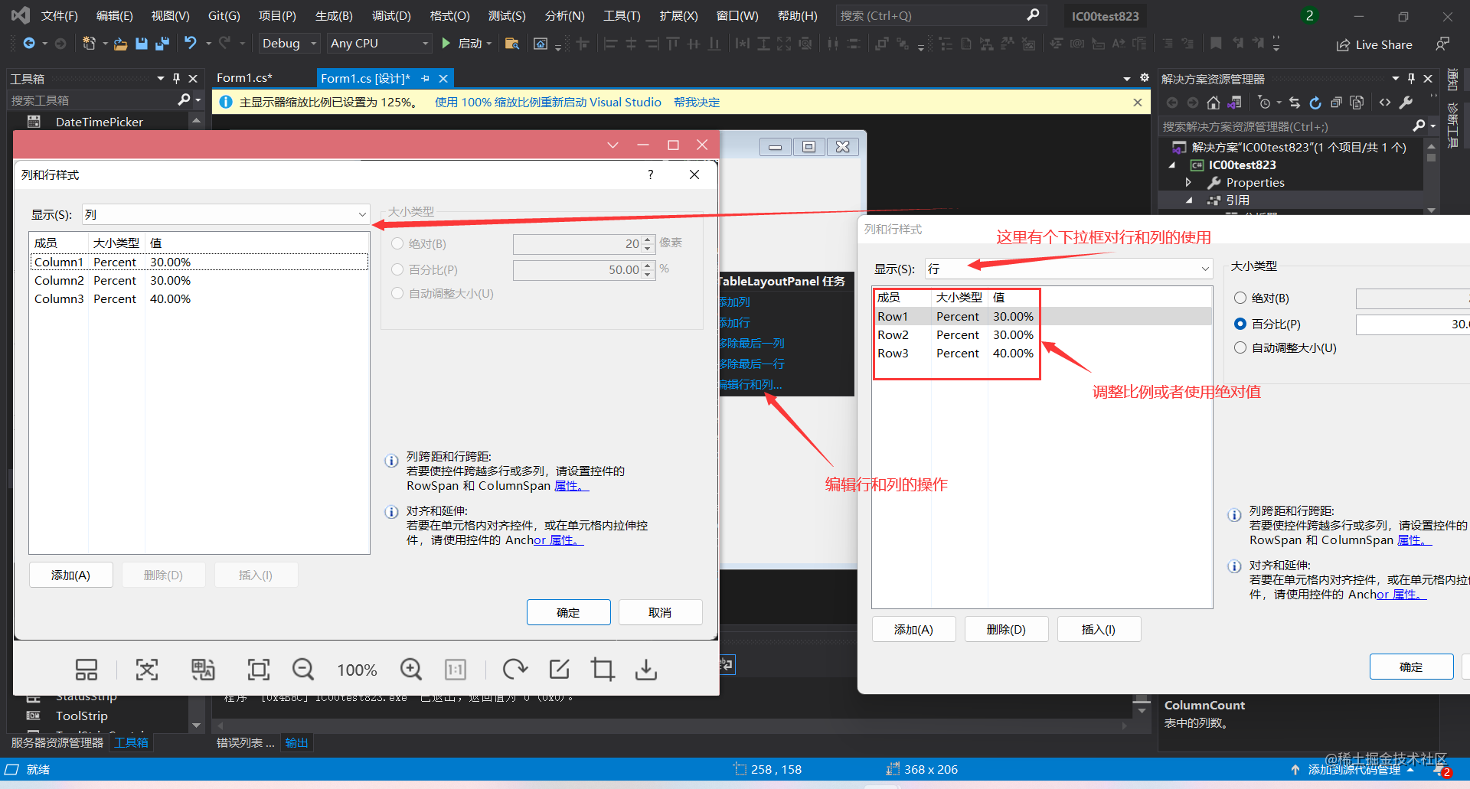Click the Undo arrow icon
1470x789 pixels.
190,43
